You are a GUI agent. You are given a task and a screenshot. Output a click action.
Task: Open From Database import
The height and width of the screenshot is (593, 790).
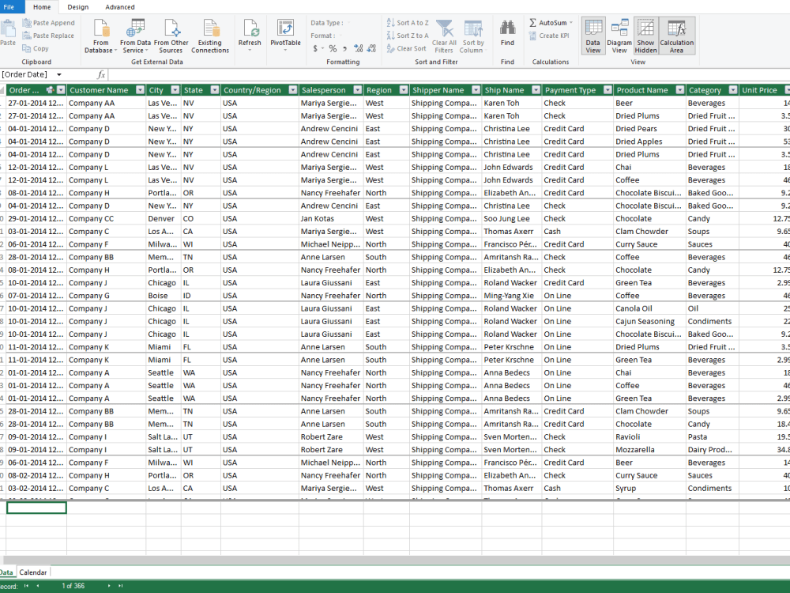pyautogui.click(x=101, y=36)
